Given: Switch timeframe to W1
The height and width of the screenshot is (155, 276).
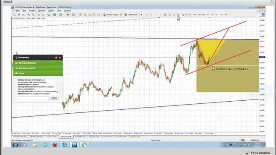Looking at the screenshot, I should click(222, 15).
